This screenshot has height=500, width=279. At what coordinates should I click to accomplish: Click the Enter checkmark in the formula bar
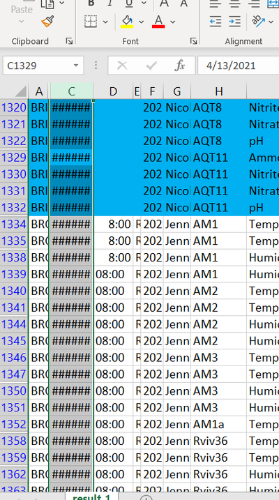point(151,66)
